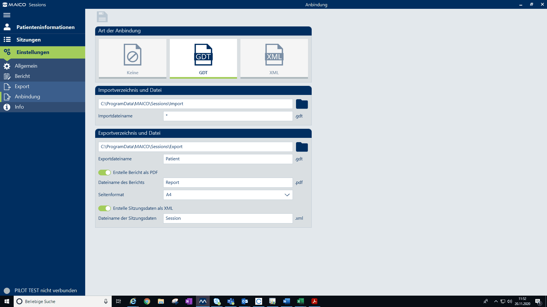Toggle Erstelle Sitzungsdaten als XML
Screen dimensions: 547x307
(105, 208)
